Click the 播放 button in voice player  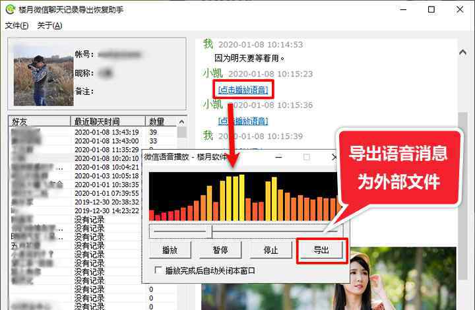(x=170, y=250)
